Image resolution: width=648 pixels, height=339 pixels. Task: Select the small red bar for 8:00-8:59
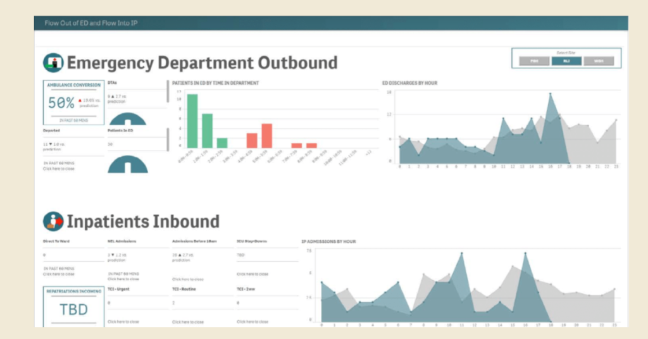tap(311, 145)
